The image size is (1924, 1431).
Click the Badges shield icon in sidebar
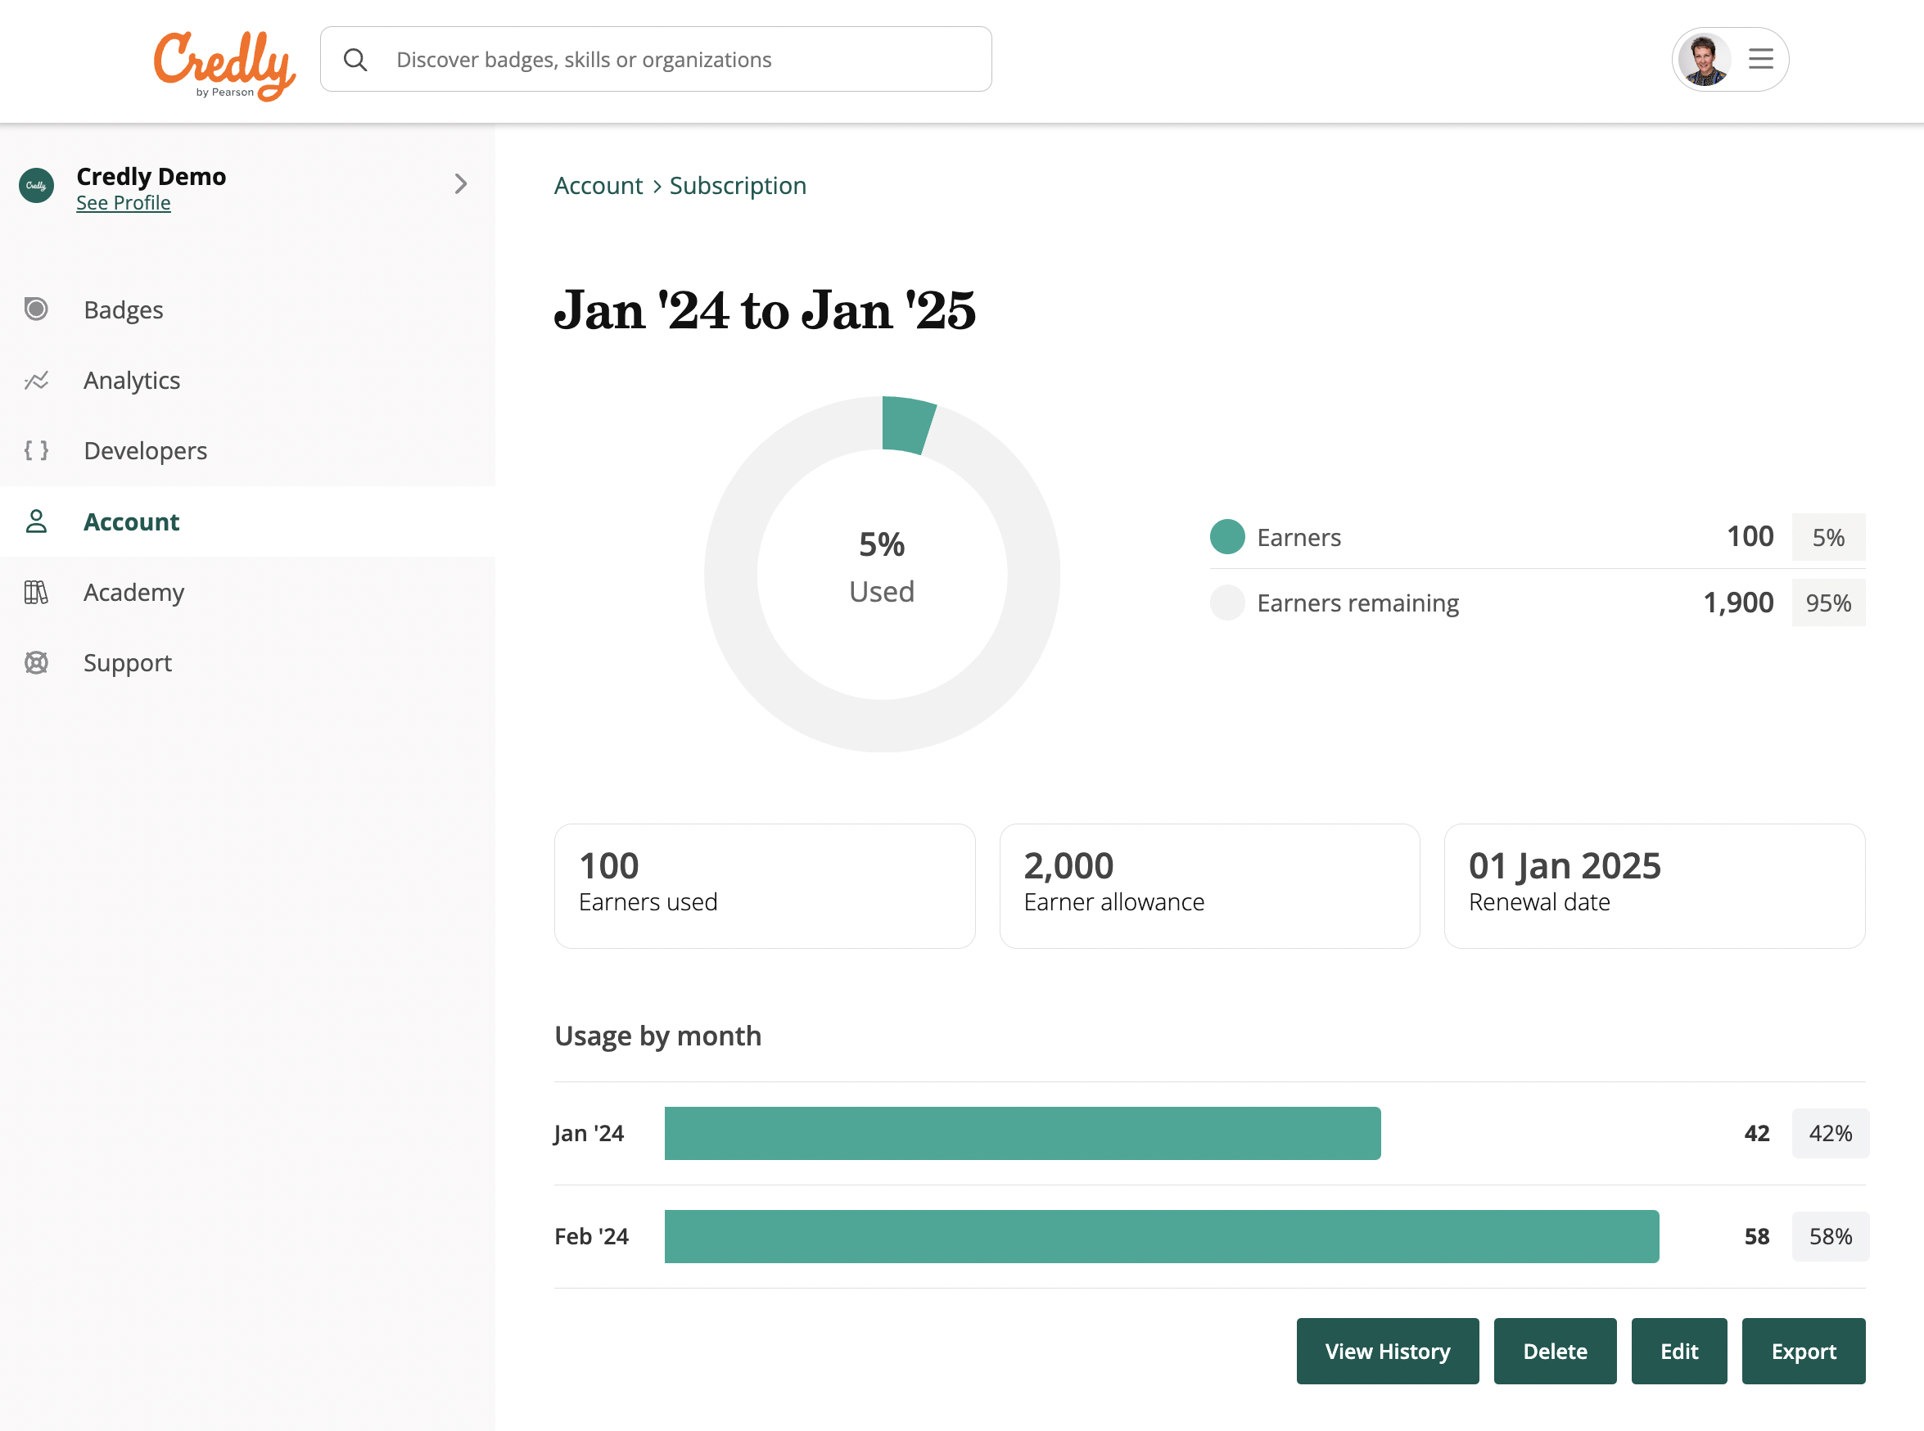click(36, 309)
